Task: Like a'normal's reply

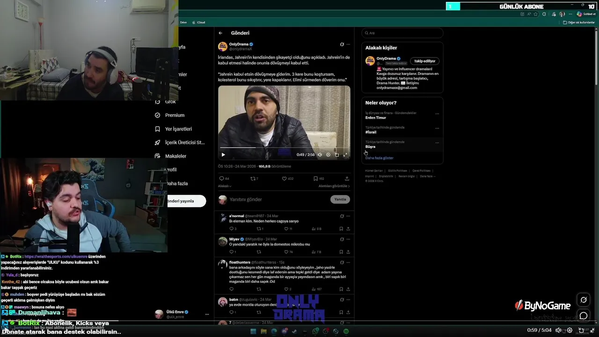Action: [x=286, y=229]
